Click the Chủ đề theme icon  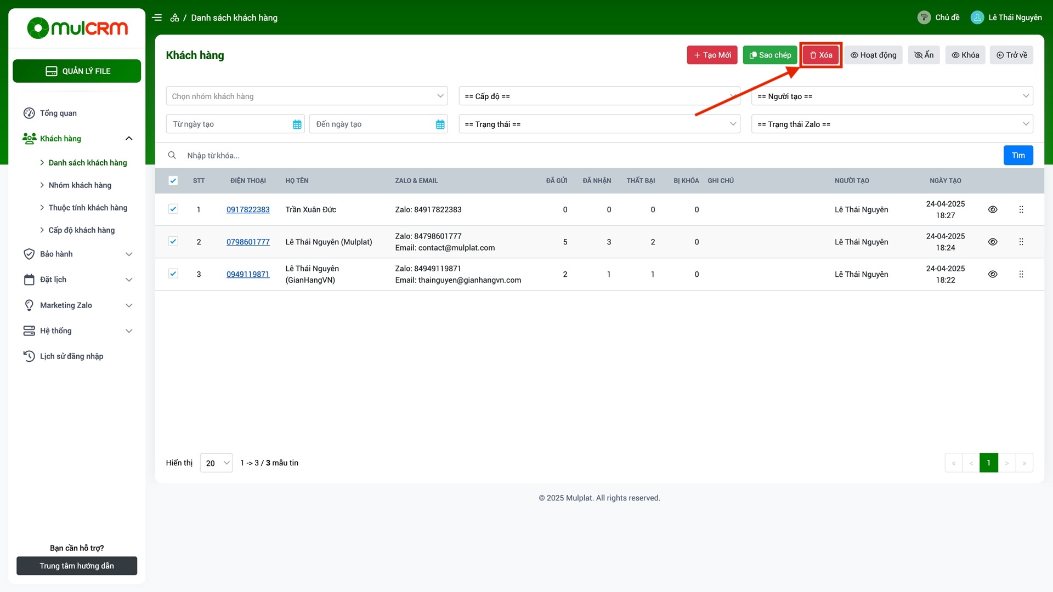(x=924, y=18)
